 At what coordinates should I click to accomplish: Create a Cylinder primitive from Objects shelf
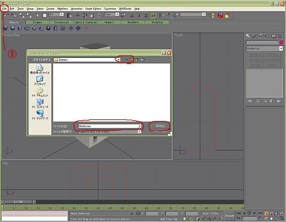point(20,28)
